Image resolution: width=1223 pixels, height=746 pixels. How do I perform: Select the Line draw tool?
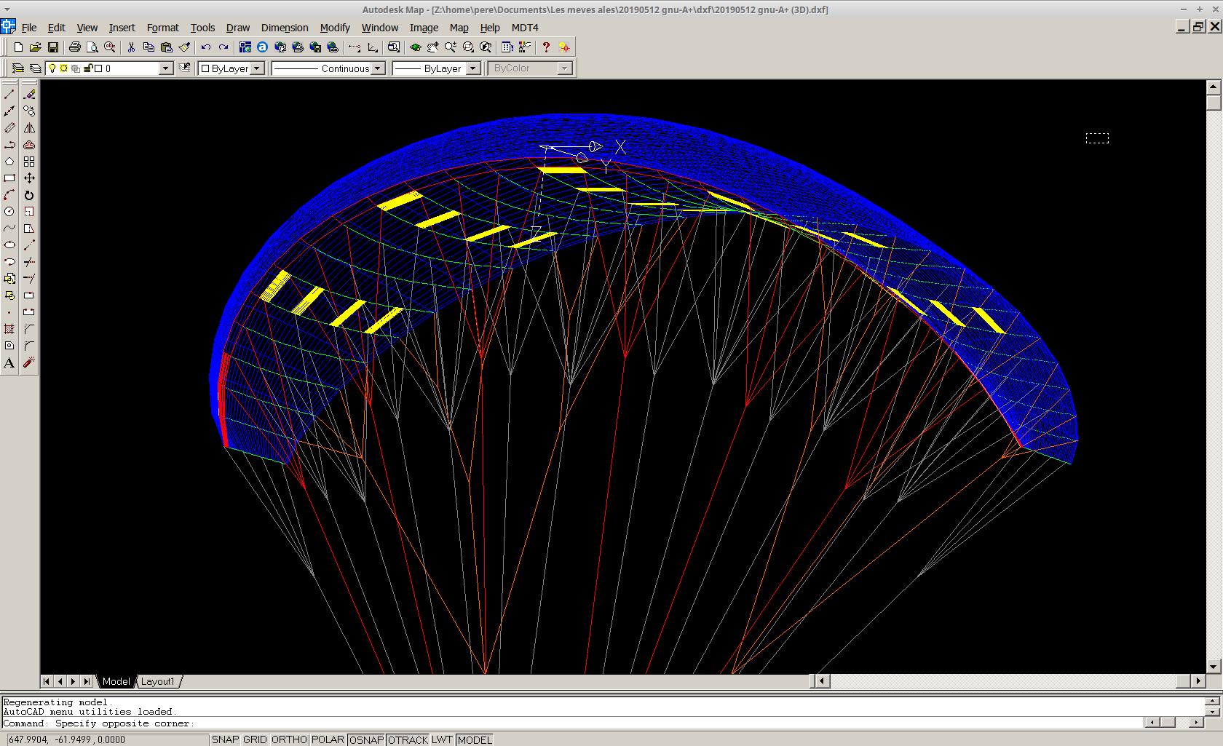point(9,95)
